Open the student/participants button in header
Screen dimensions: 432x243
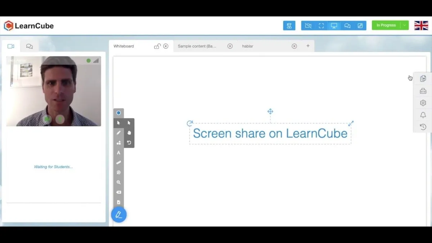289,26
